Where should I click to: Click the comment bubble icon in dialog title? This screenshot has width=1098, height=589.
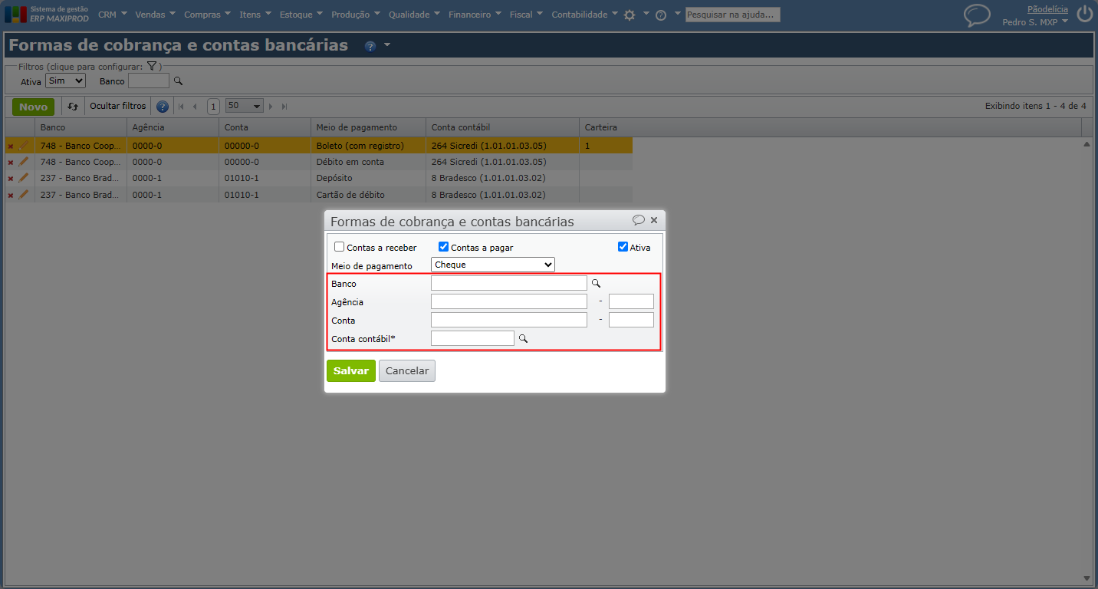[639, 220]
